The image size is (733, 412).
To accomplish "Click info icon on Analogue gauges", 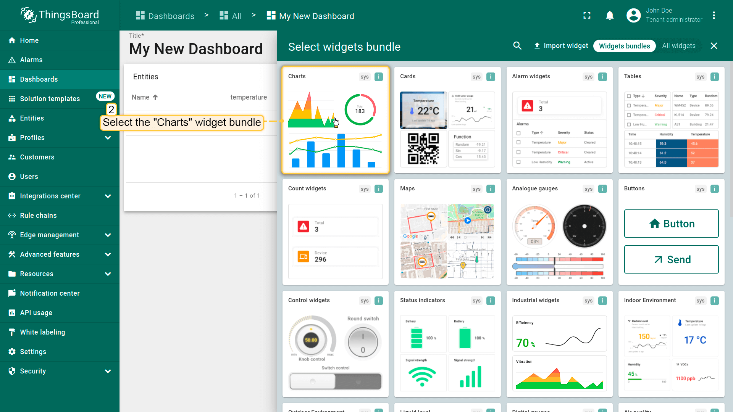I will pyautogui.click(x=602, y=189).
